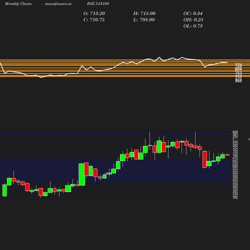The width and height of the screenshot is (250, 250).
Task: Click the last small red candle on chart
Action: pyautogui.click(x=227, y=155)
